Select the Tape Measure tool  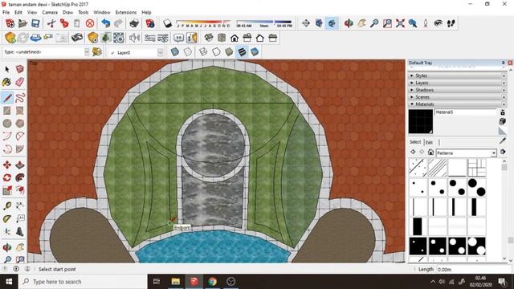click(7, 206)
